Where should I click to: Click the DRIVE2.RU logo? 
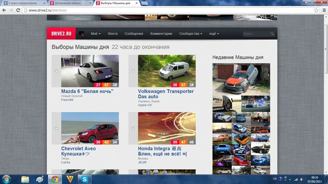point(61,34)
